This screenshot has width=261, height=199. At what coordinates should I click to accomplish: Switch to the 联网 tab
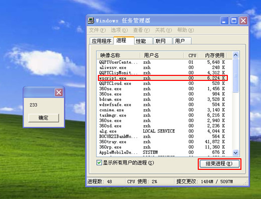coord(163,41)
